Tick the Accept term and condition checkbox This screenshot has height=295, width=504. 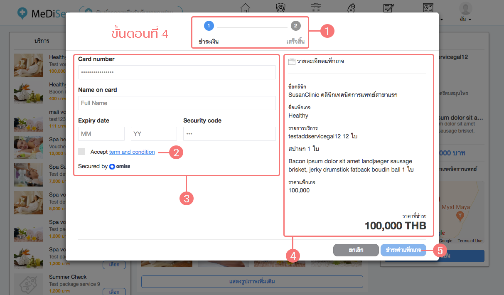(x=82, y=152)
